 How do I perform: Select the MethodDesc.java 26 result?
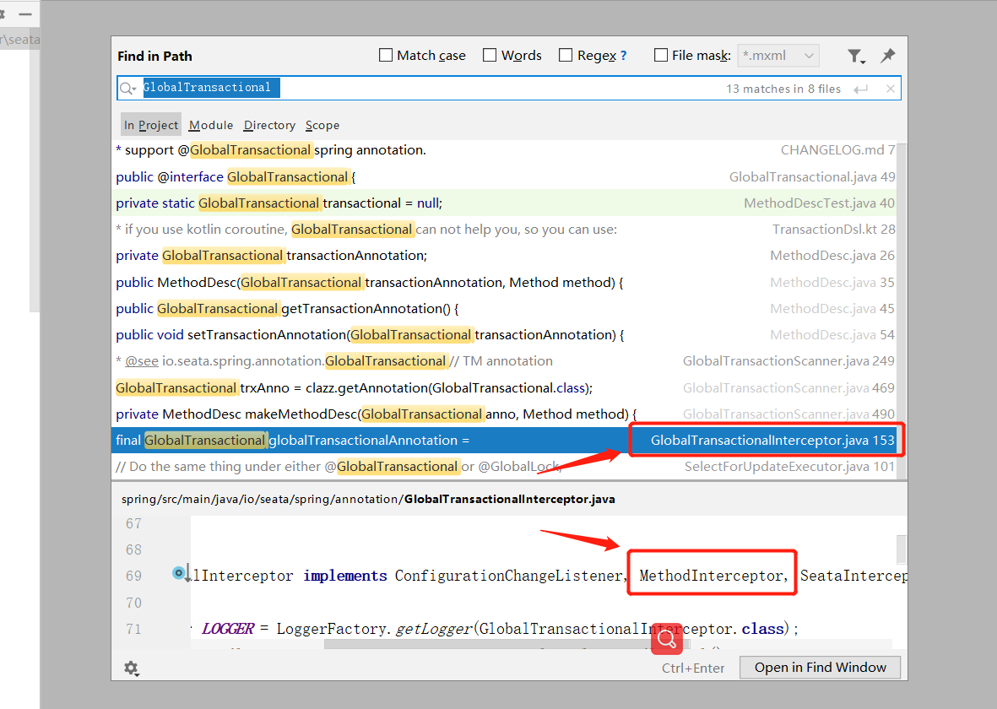(x=504, y=256)
